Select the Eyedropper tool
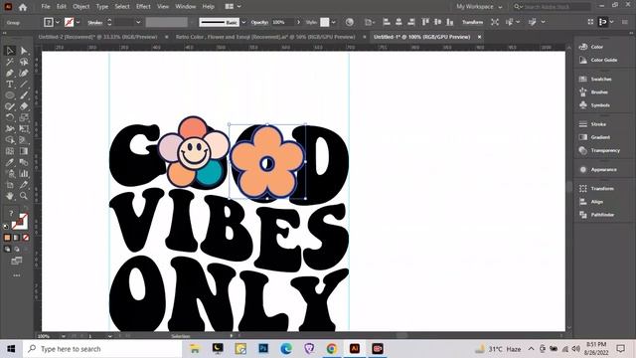This screenshot has width=636, height=358. [x=10, y=162]
